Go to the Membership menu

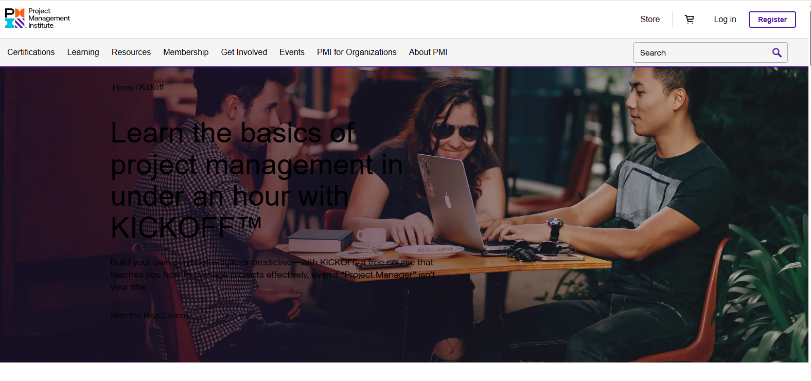click(x=186, y=52)
